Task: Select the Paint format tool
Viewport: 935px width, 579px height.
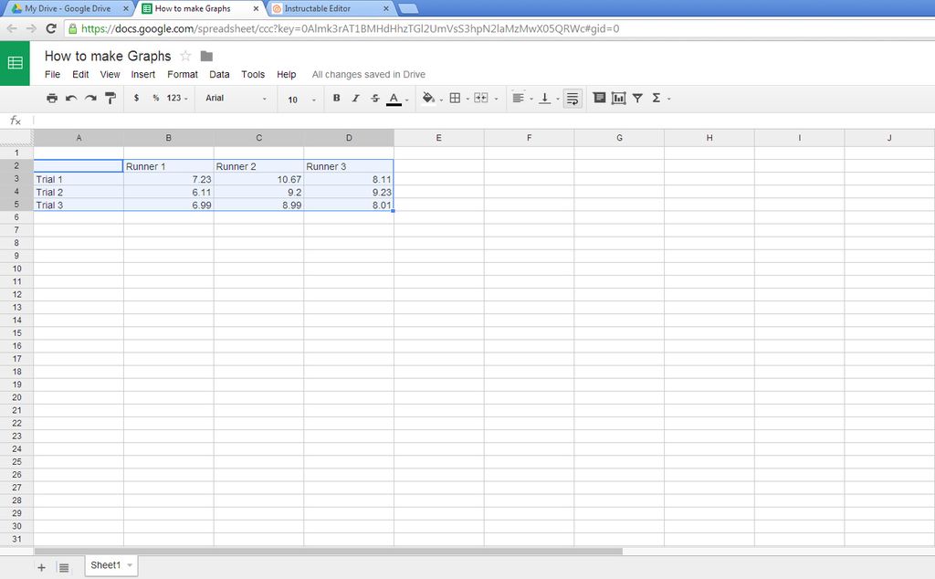Action: coord(110,99)
